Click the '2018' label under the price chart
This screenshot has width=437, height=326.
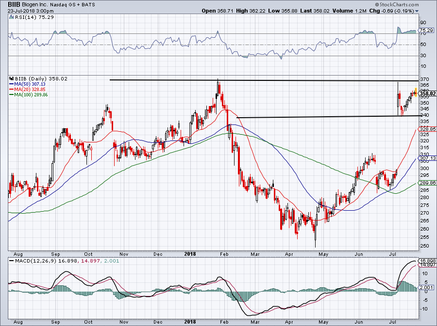pos(190,254)
